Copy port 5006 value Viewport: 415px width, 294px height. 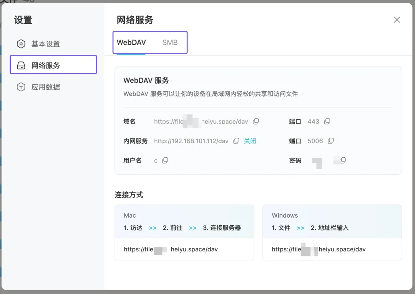(330, 141)
